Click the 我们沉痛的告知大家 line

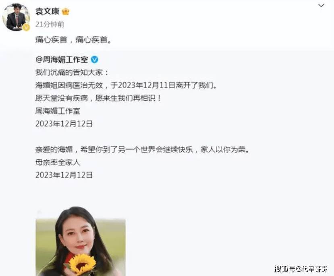click(x=72, y=72)
